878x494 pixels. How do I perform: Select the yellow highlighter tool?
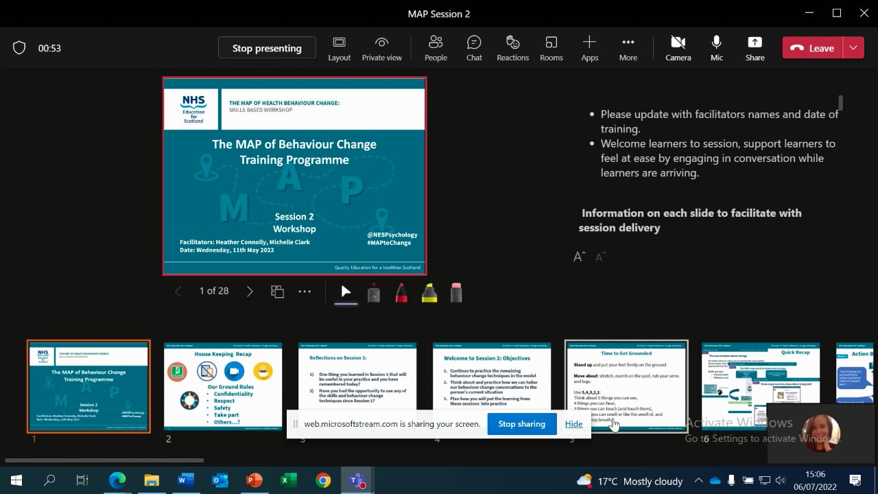click(x=429, y=293)
